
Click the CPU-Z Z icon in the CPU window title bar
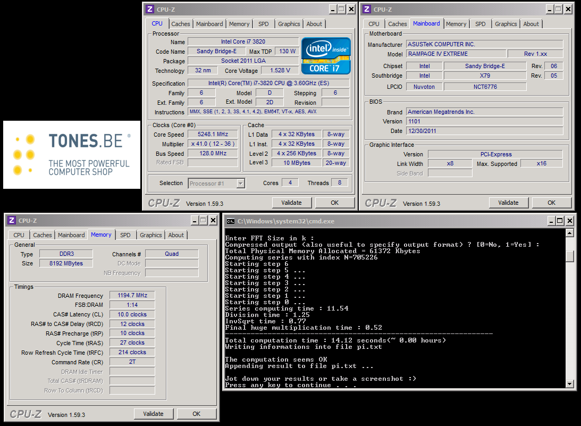click(x=150, y=9)
